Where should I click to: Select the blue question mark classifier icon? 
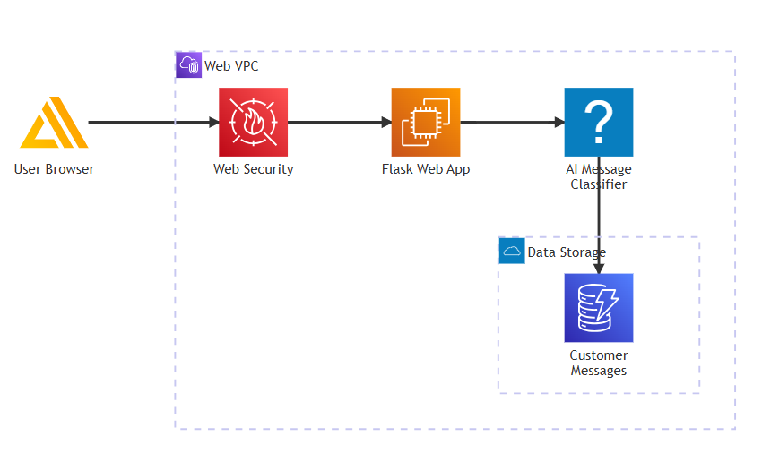point(599,123)
